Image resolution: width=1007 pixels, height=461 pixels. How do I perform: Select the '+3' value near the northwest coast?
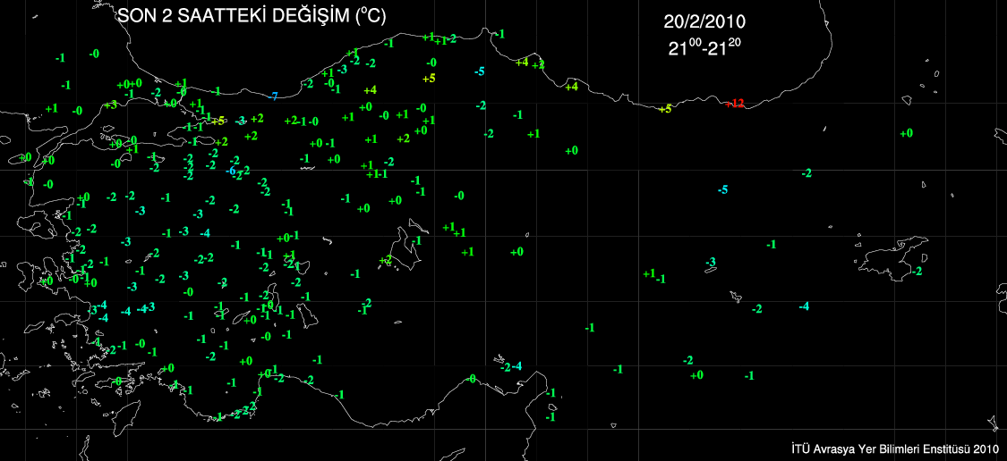110,105
